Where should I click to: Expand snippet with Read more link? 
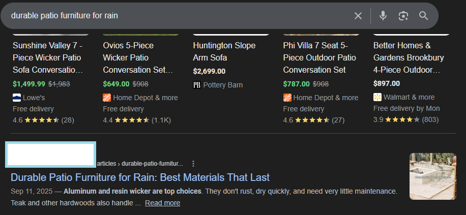coord(162,203)
